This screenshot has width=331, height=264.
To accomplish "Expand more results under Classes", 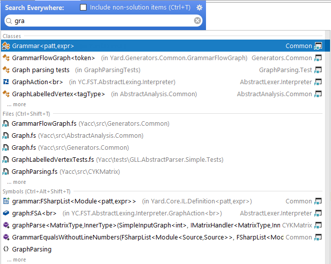I will click(19, 105).
